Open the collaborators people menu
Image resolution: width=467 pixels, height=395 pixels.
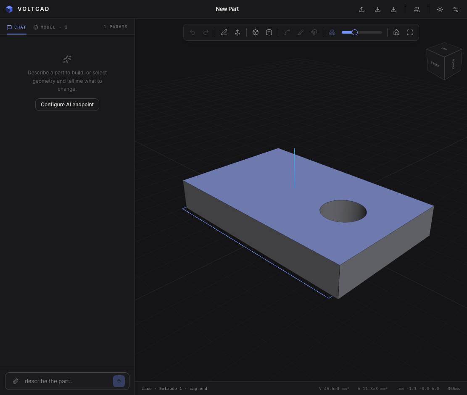(x=417, y=9)
